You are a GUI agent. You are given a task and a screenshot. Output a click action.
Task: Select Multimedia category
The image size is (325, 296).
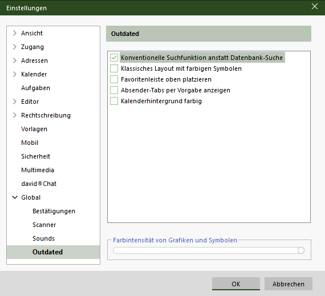(x=38, y=170)
